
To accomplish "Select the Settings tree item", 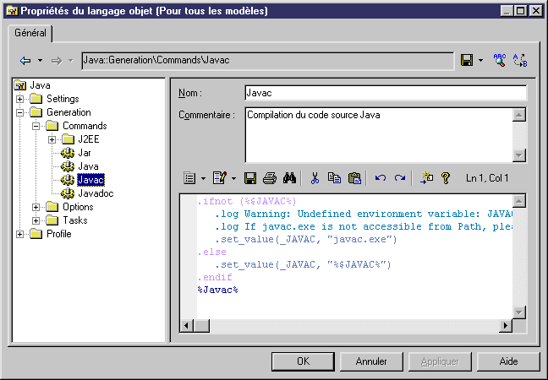I will click(x=63, y=99).
